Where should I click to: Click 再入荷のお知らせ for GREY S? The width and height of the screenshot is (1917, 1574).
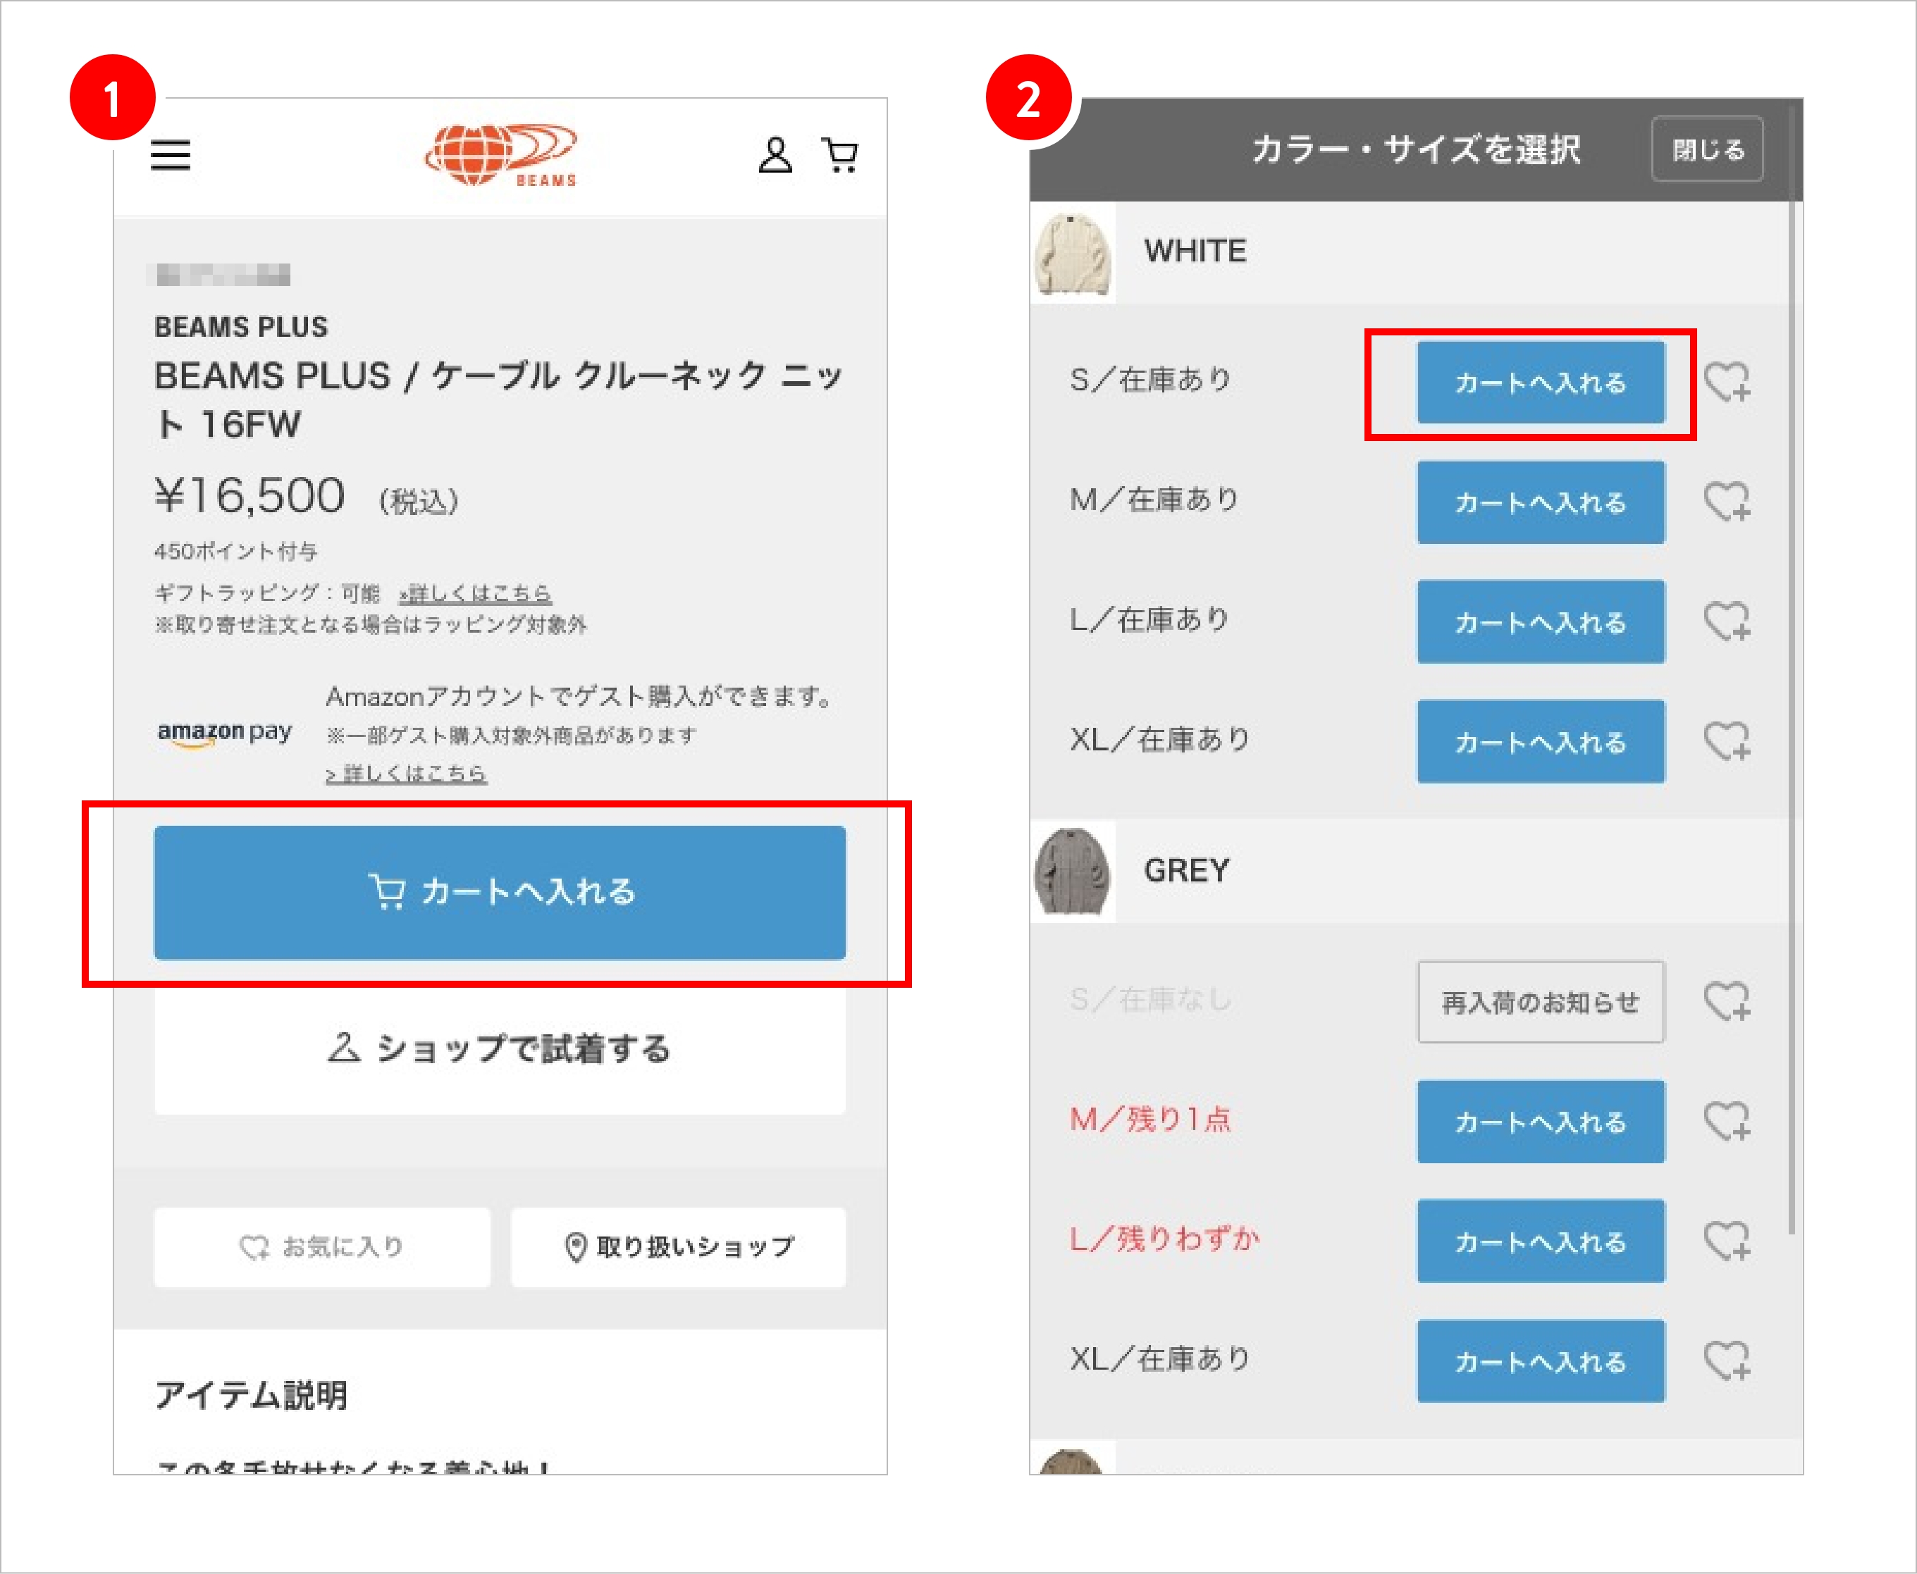[x=1541, y=1002]
